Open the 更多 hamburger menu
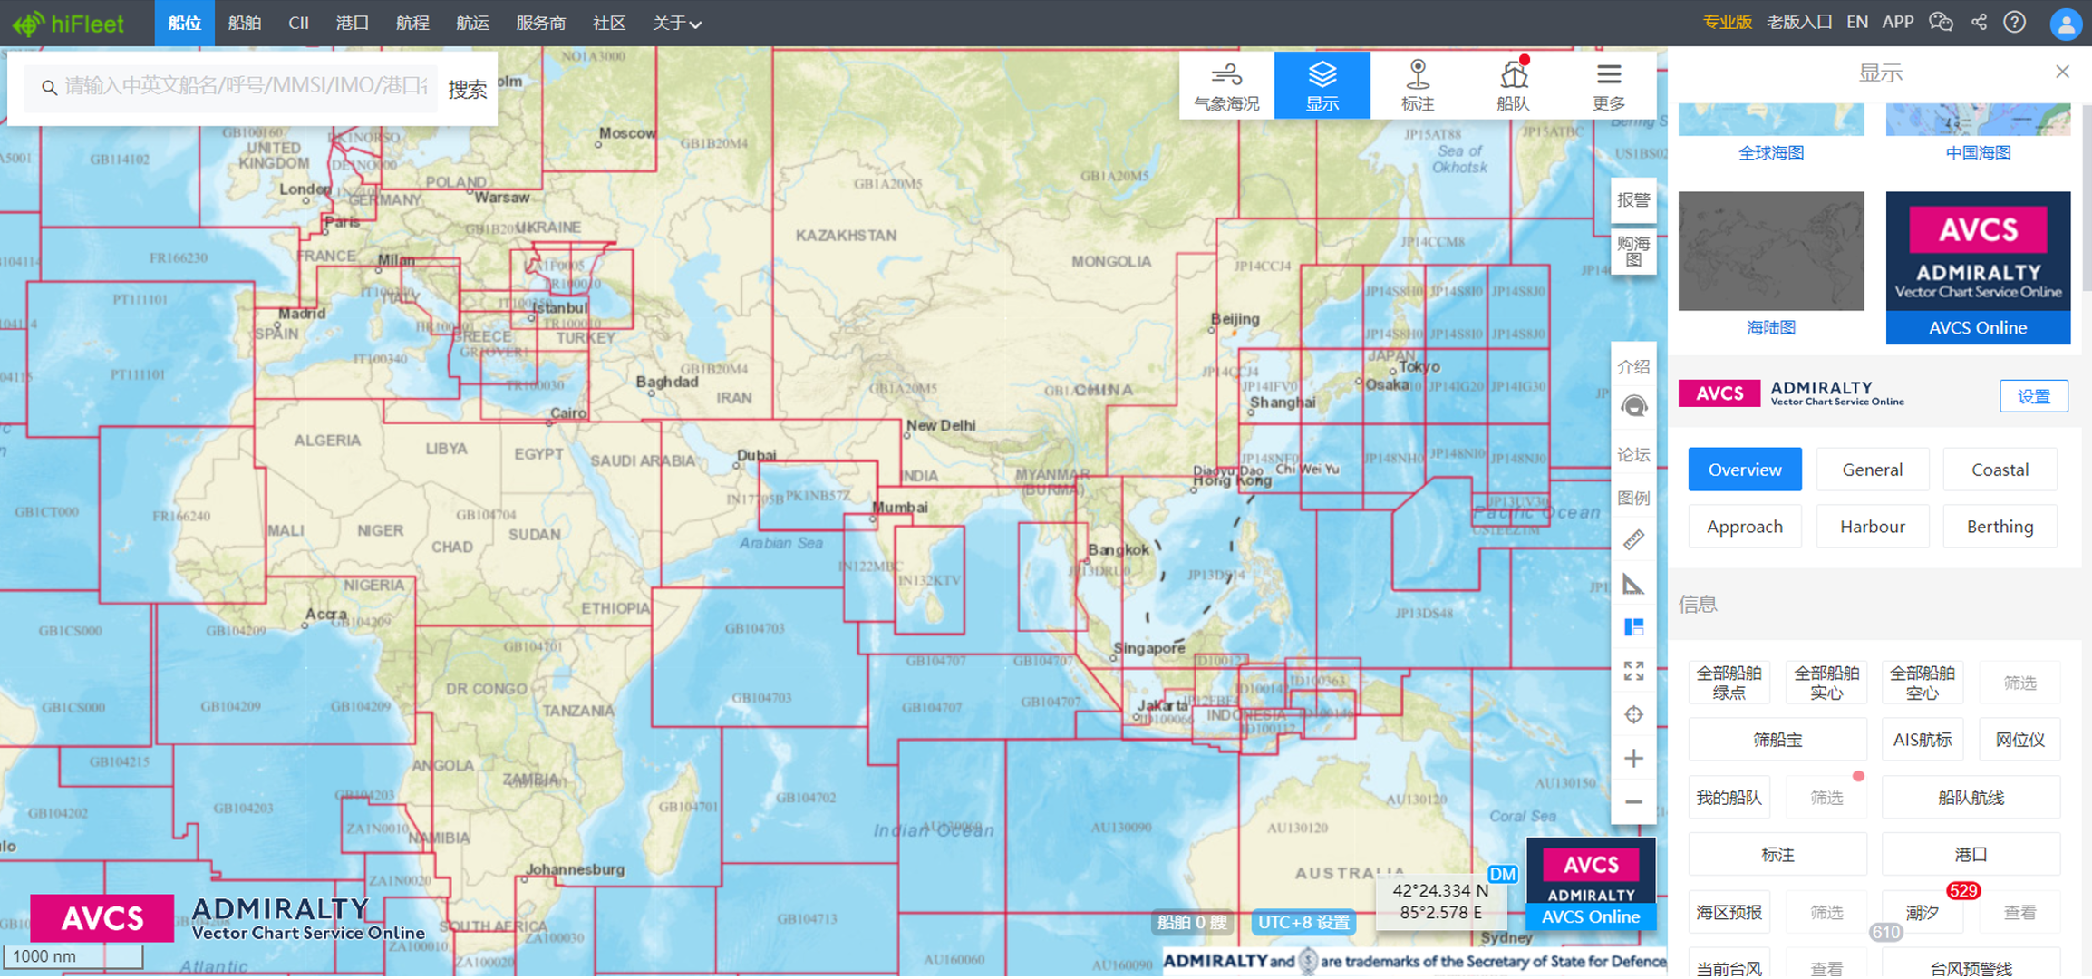 (x=1609, y=86)
